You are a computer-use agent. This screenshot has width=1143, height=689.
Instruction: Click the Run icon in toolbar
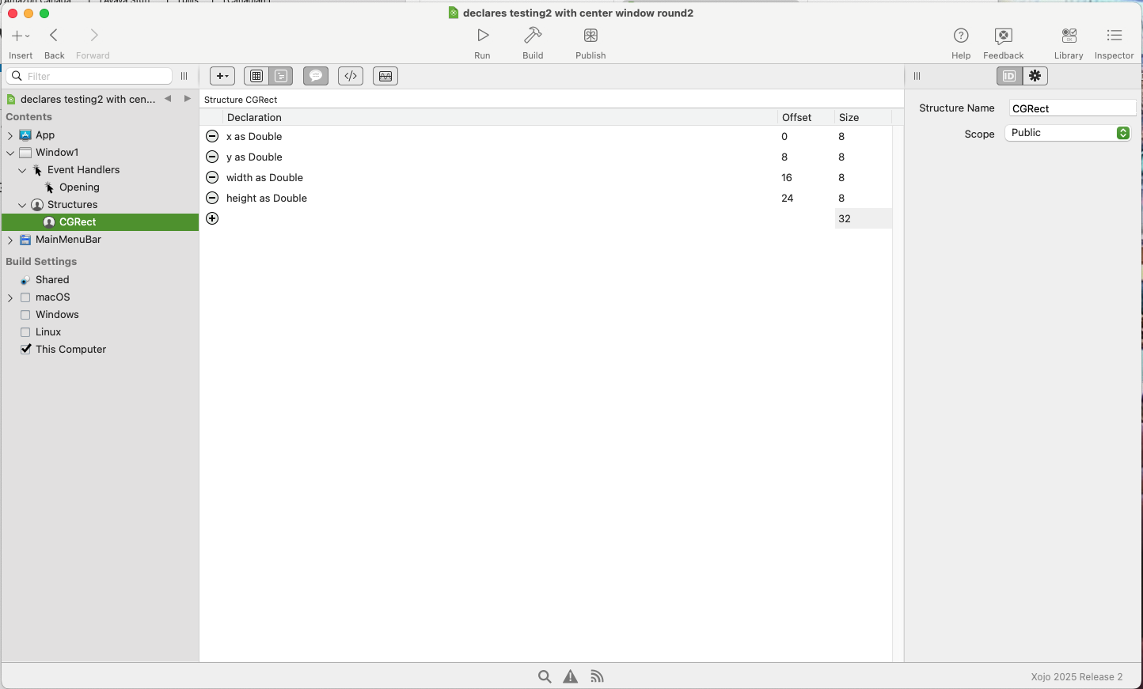pyautogui.click(x=482, y=36)
